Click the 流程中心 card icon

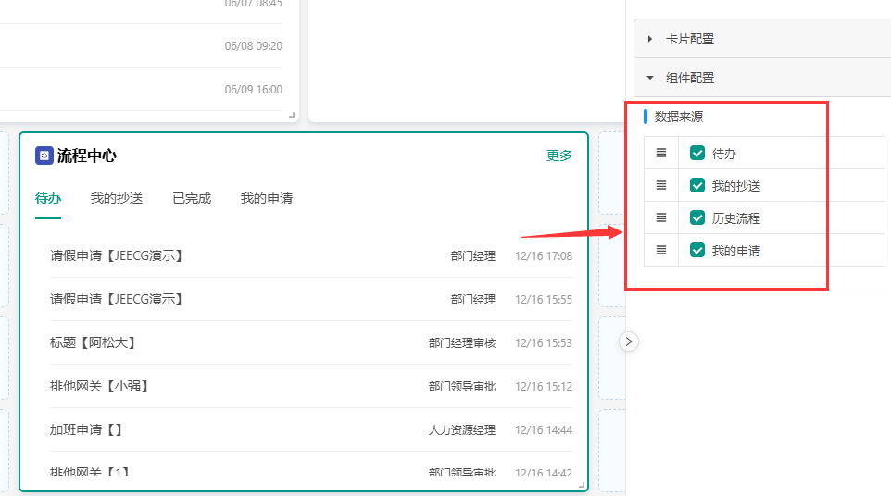click(44, 155)
